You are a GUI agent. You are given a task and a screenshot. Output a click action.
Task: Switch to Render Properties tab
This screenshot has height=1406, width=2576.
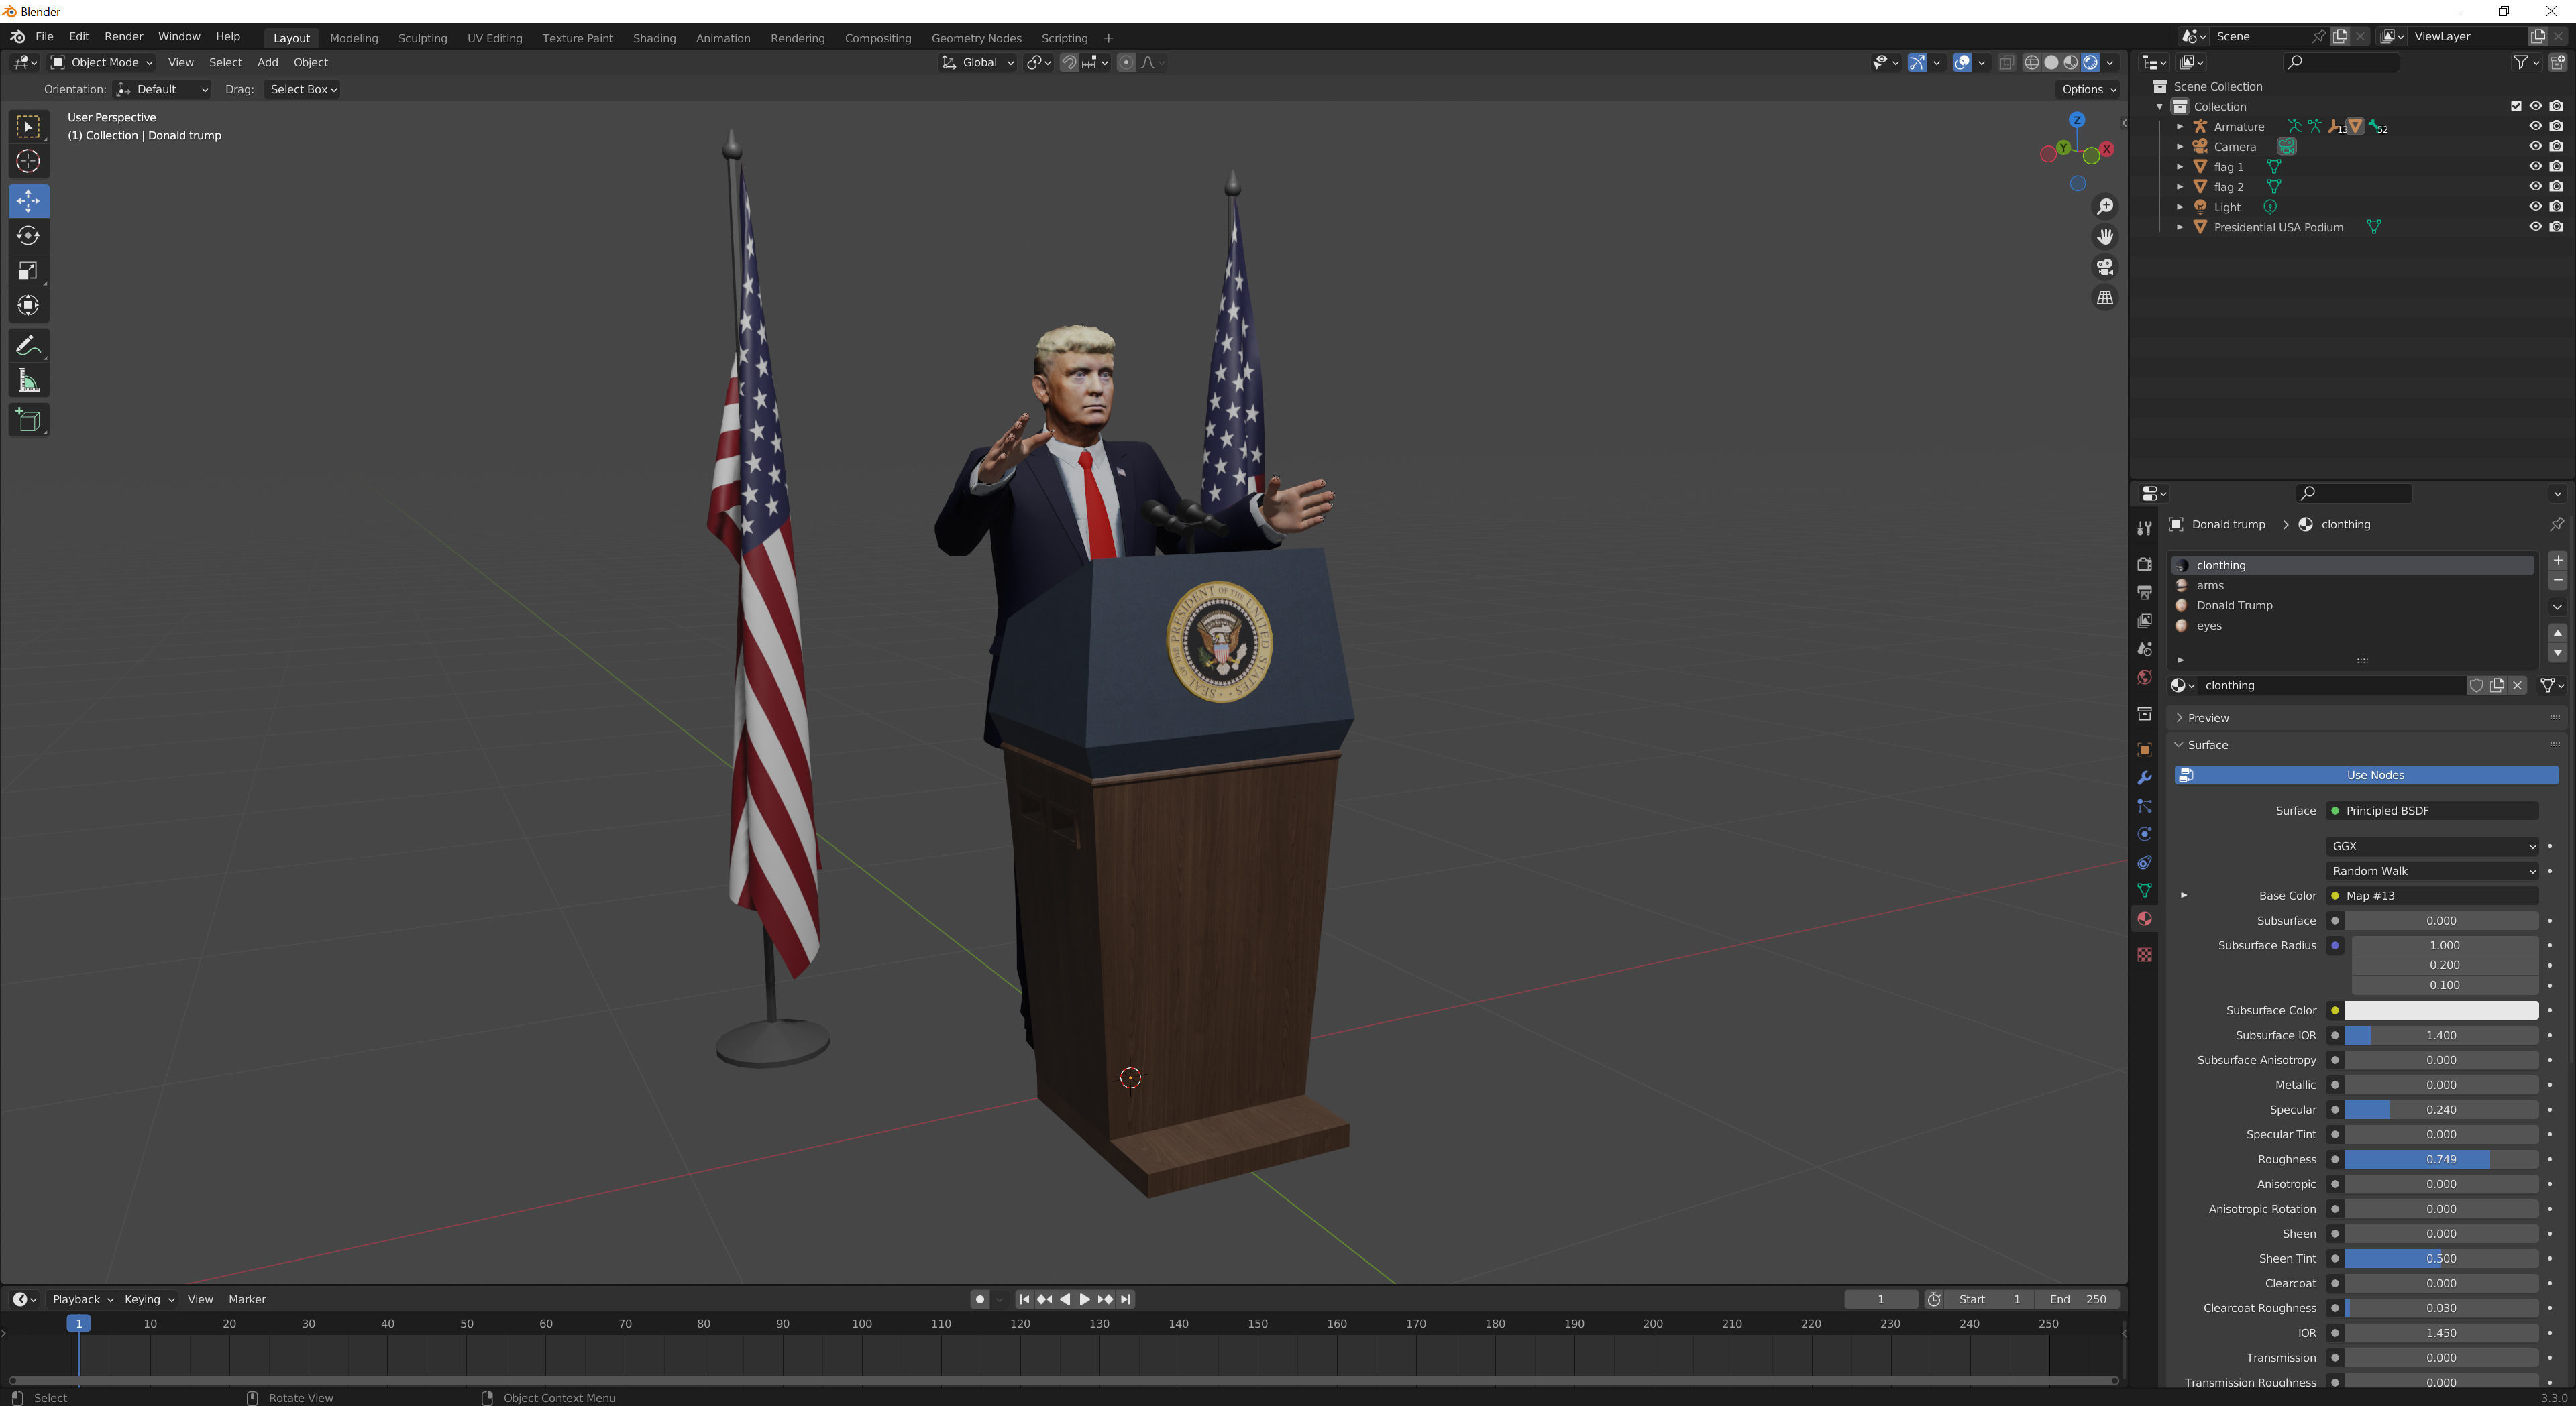(2144, 564)
